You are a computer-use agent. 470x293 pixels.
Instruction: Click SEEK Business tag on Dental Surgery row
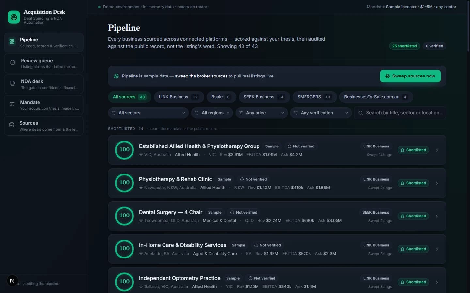coord(376,212)
